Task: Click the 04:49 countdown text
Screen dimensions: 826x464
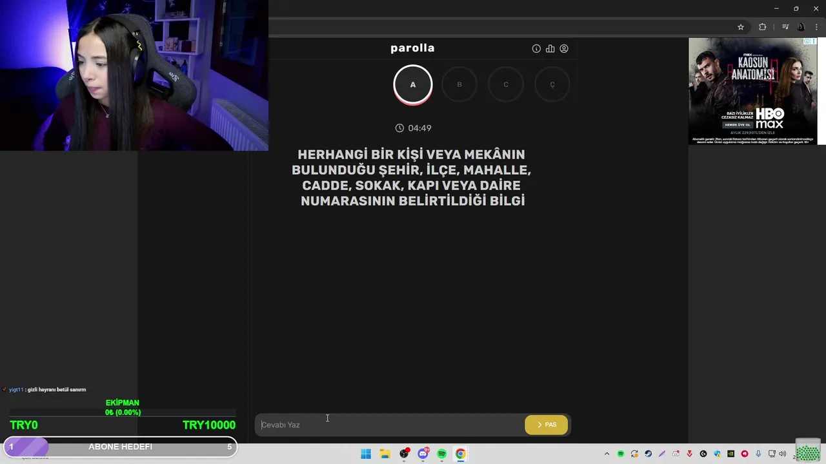Action: click(419, 128)
